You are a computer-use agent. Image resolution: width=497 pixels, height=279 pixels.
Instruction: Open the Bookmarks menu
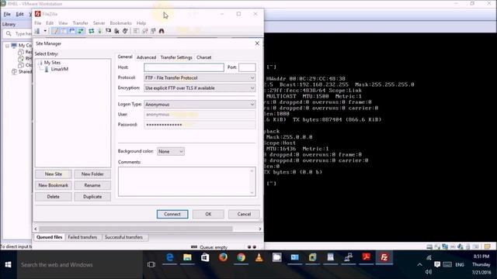click(120, 23)
